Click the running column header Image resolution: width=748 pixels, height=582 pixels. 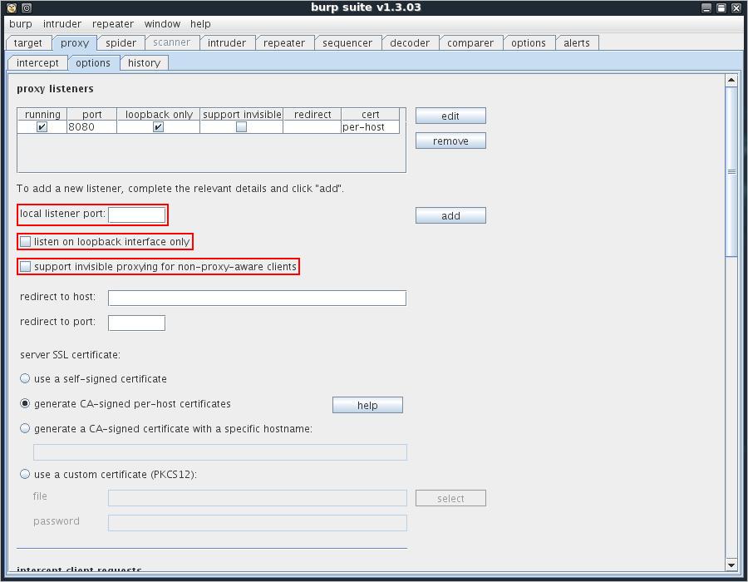pyautogui.click(x=42, y=115)
